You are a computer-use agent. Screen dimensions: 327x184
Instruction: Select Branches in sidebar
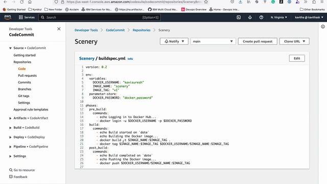[25, 89]
